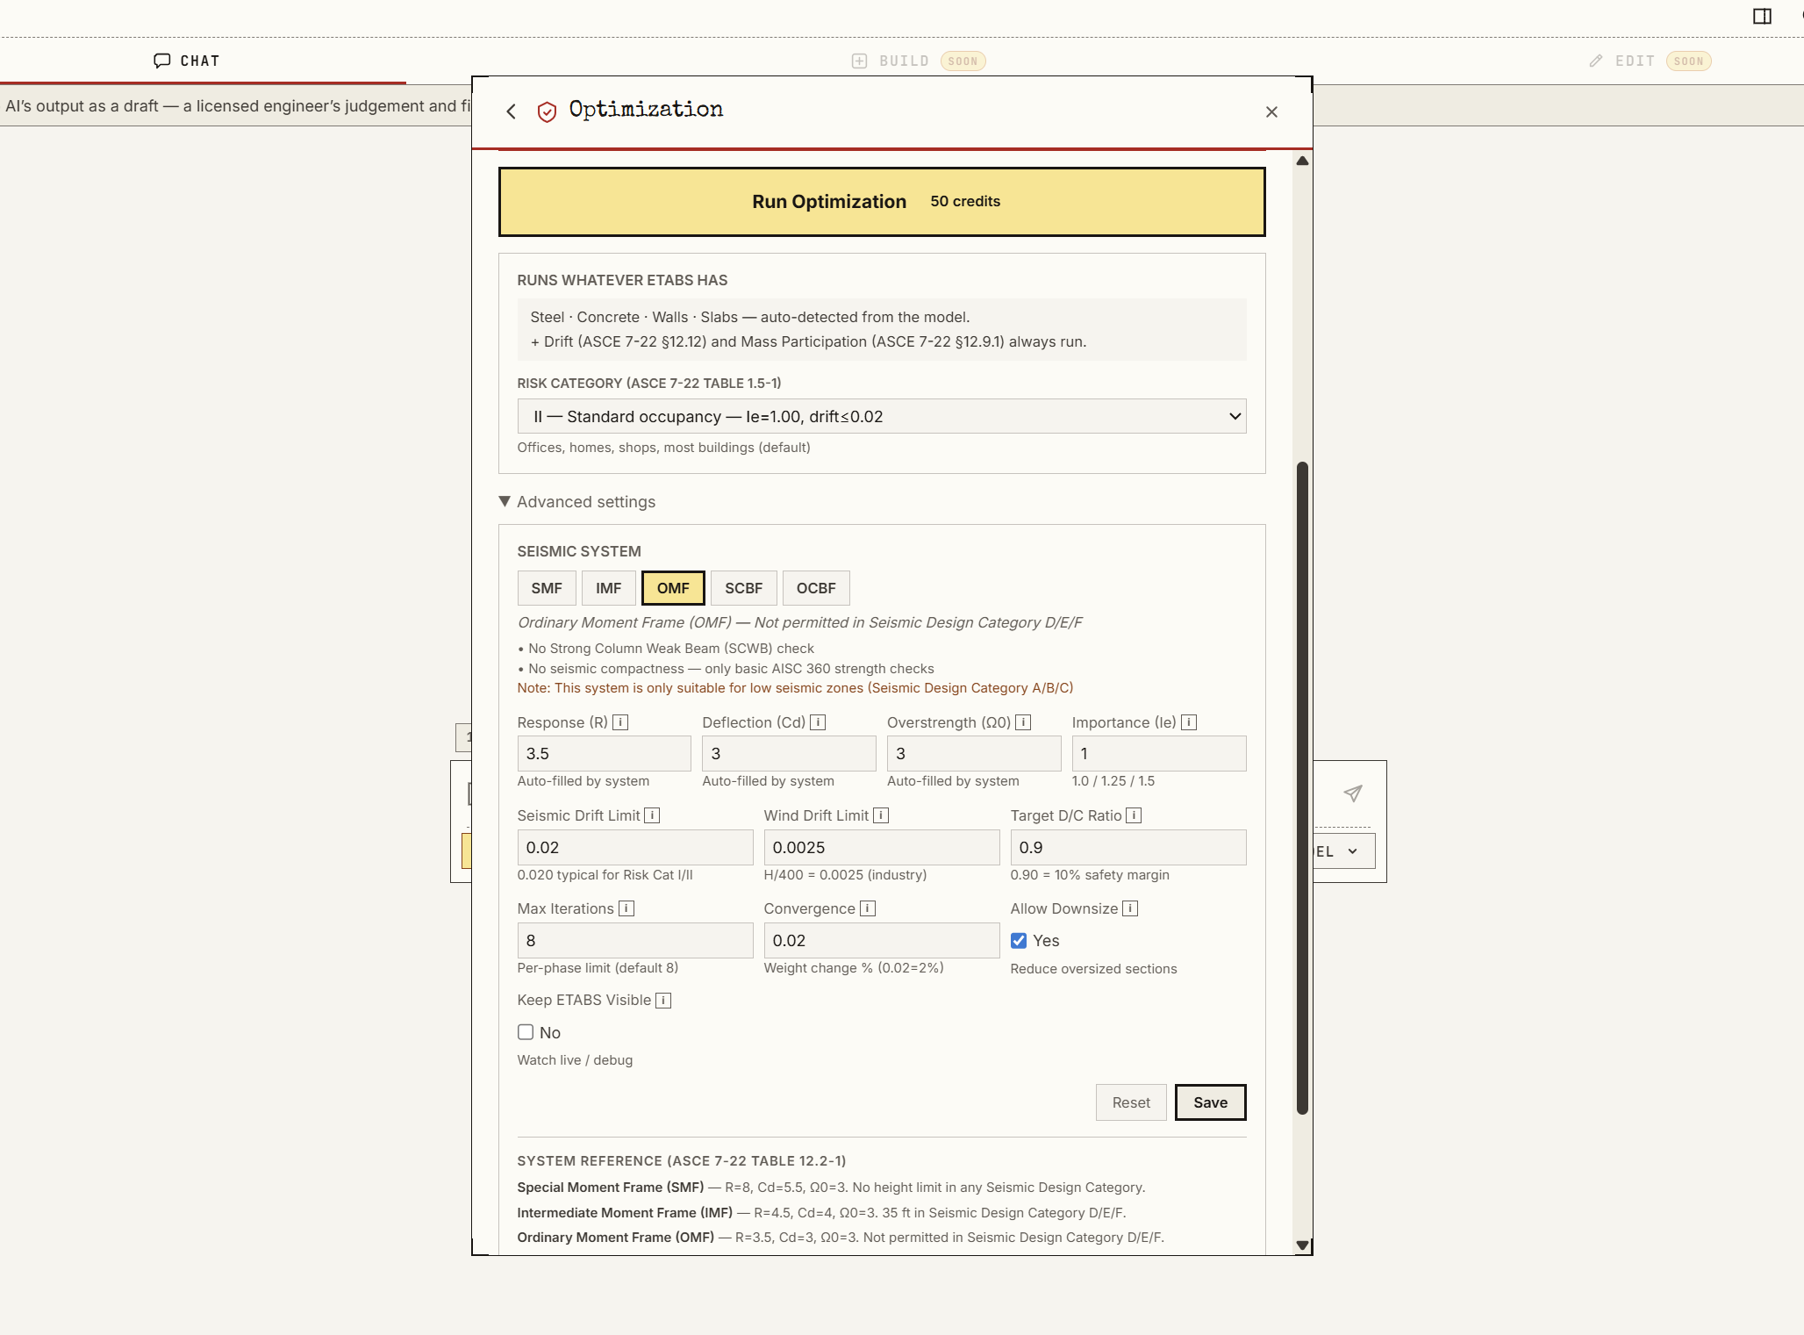Screen dimensions: 1804x1335
Task: Open the info tooltip for Keep ETABS Visible
Action: [663, 1000]
